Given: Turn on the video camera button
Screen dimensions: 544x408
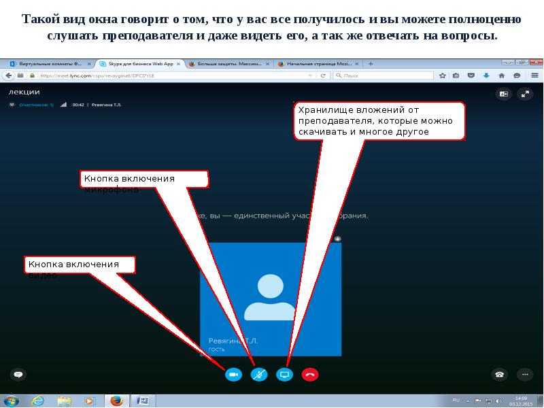Looking at the screenshot, I should (233, 375).
